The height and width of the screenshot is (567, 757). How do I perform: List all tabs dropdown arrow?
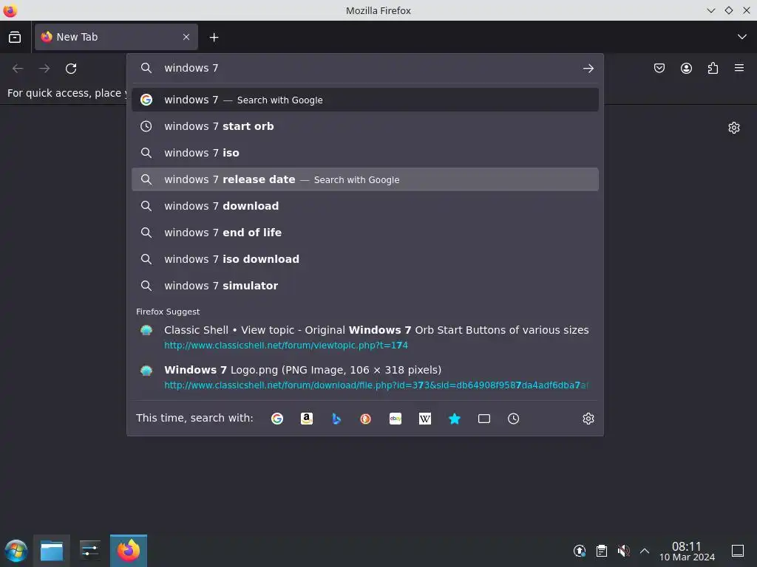click(742, 37)
